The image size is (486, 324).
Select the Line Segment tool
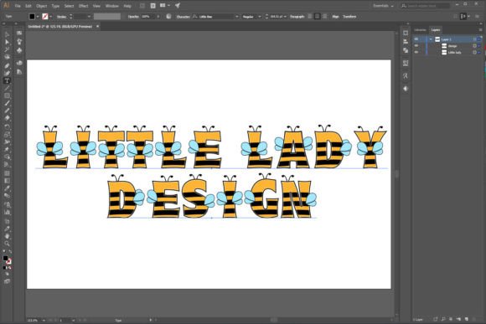click(x=7, y=88)
